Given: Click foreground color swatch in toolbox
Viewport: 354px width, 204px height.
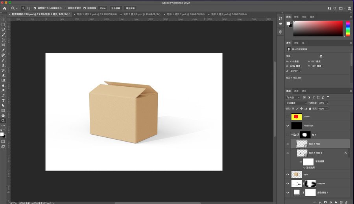Looking at the screenshot, I should pos(2,135).
